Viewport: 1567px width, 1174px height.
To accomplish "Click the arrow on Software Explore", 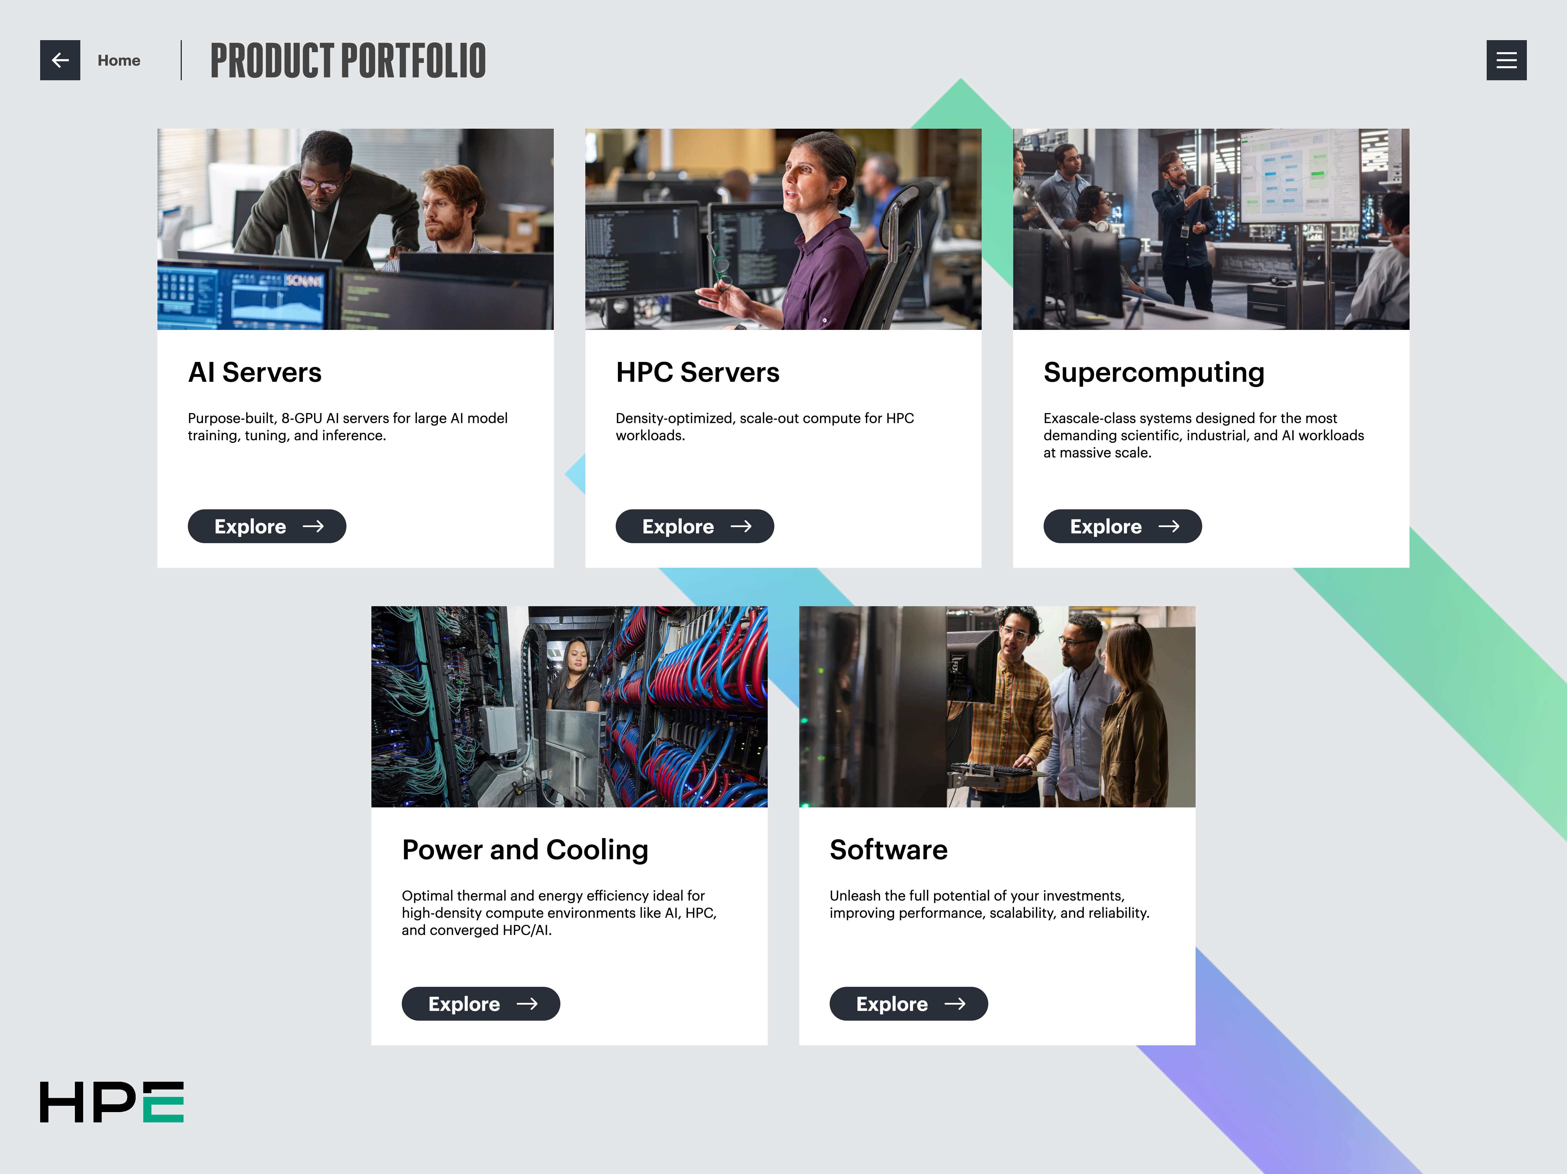I will (x=955, y=1003).
